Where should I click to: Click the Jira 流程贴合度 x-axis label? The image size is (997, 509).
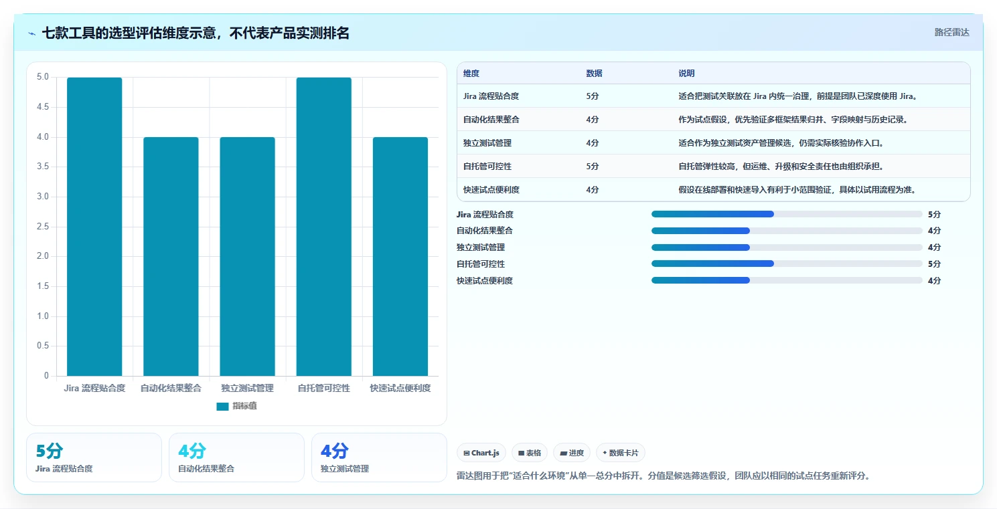[94, 388]
